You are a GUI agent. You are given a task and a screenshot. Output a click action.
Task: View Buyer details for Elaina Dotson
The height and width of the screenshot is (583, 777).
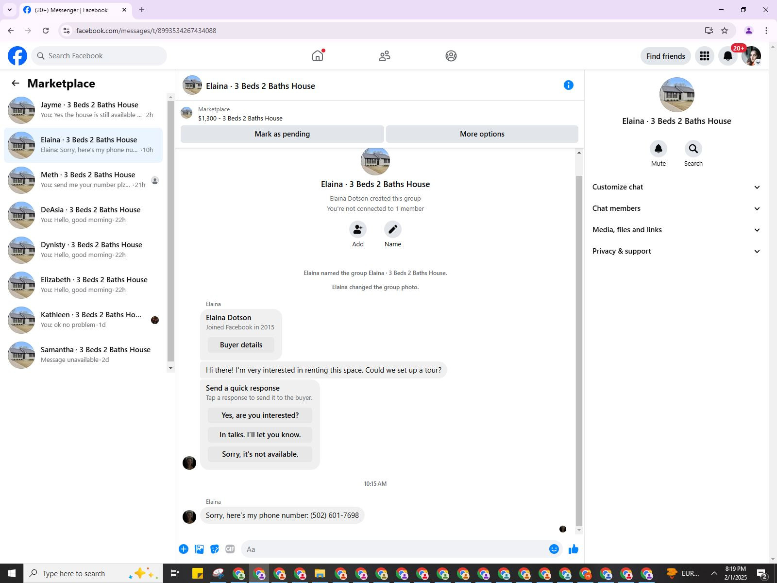pyautogui.click(x=241, y=345)
